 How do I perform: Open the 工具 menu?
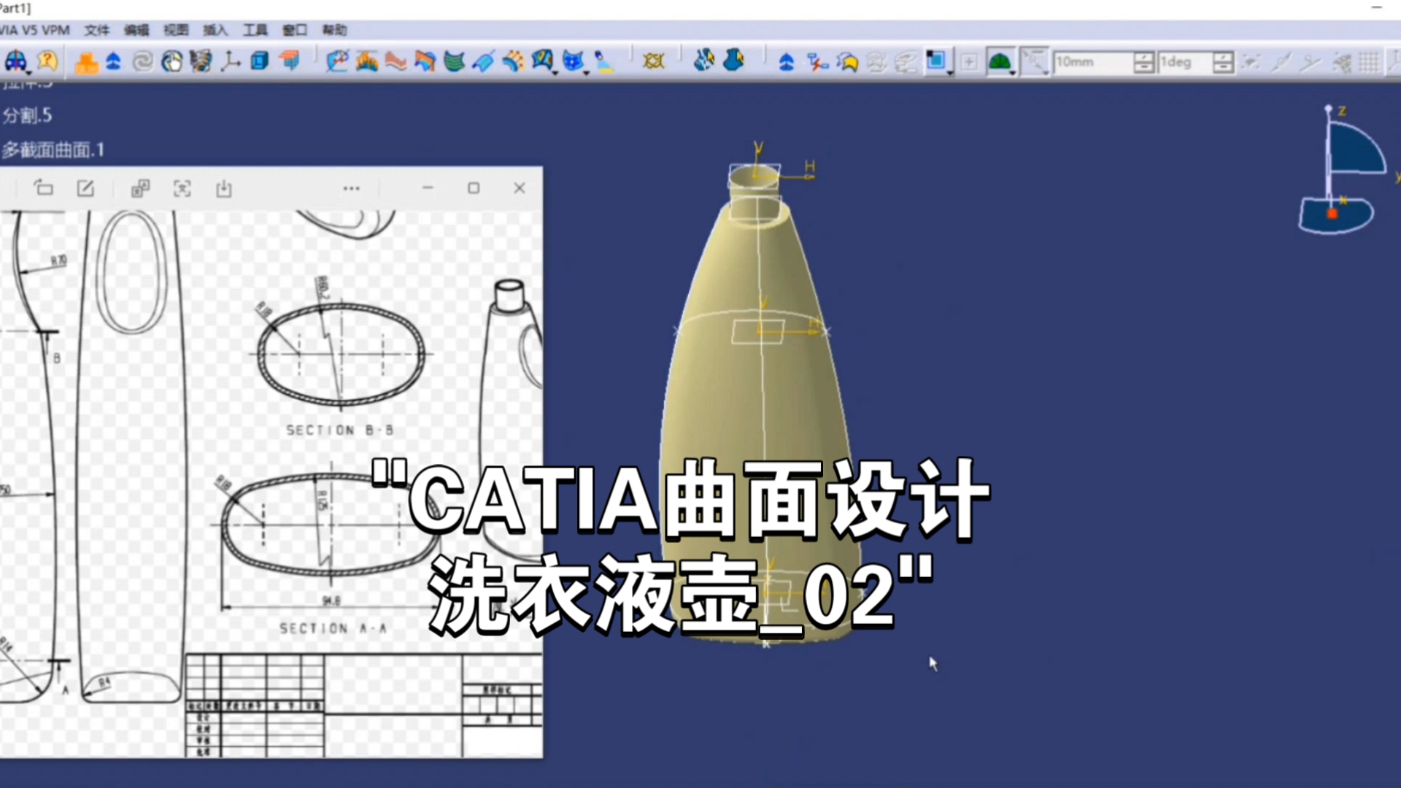click(x=255, y=30)
